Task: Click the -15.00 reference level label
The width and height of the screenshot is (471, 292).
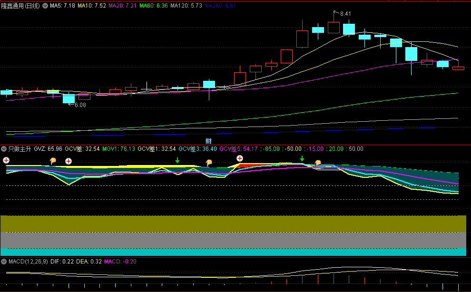Action: [x=314, y=149]
